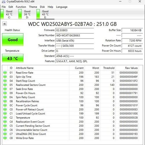Image resolution: width=145 pixels, height=145 pixels.
Task: Click the Standard field ATA8-ACS
Action: [99, 56]
